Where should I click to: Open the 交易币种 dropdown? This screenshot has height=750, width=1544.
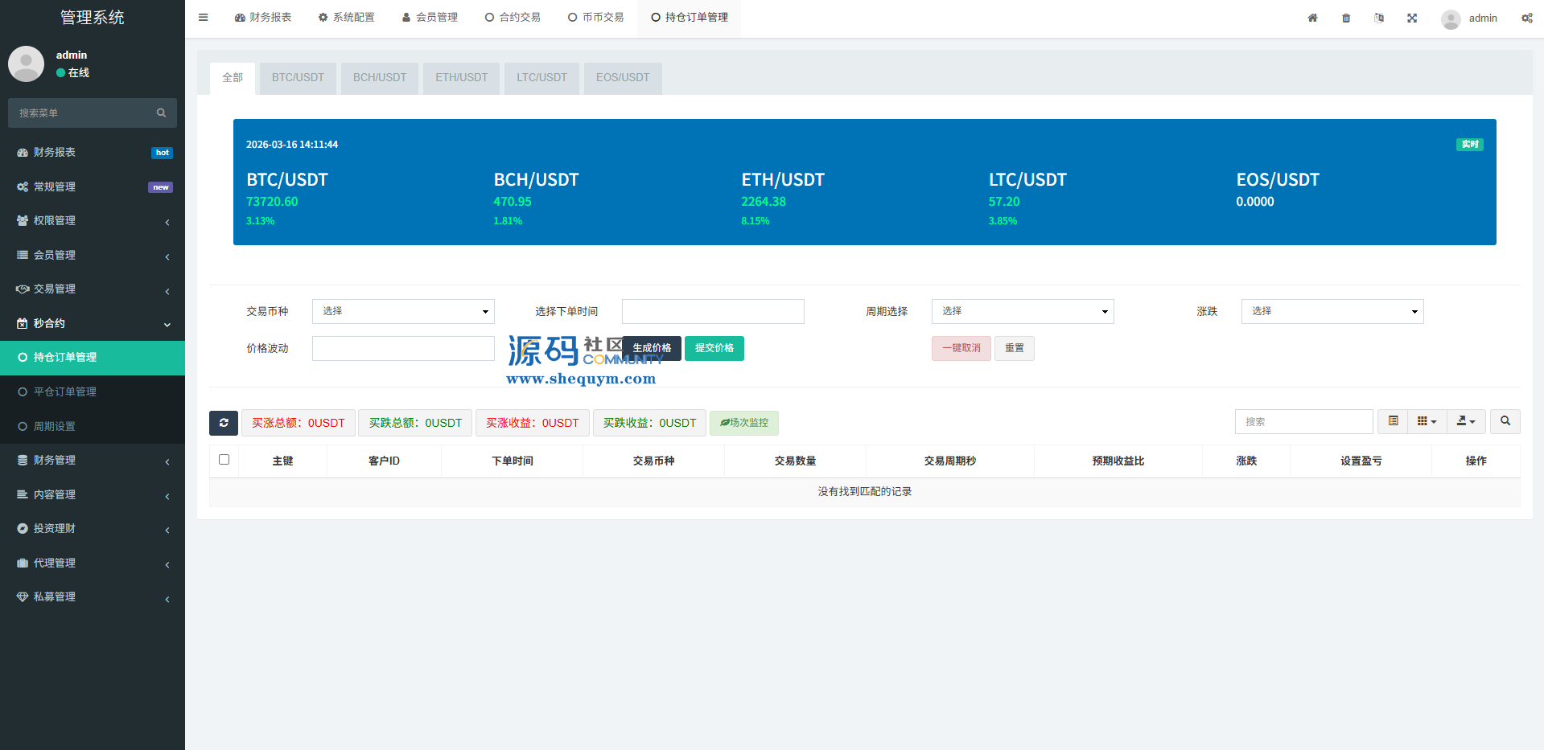[x=403, y=311]
